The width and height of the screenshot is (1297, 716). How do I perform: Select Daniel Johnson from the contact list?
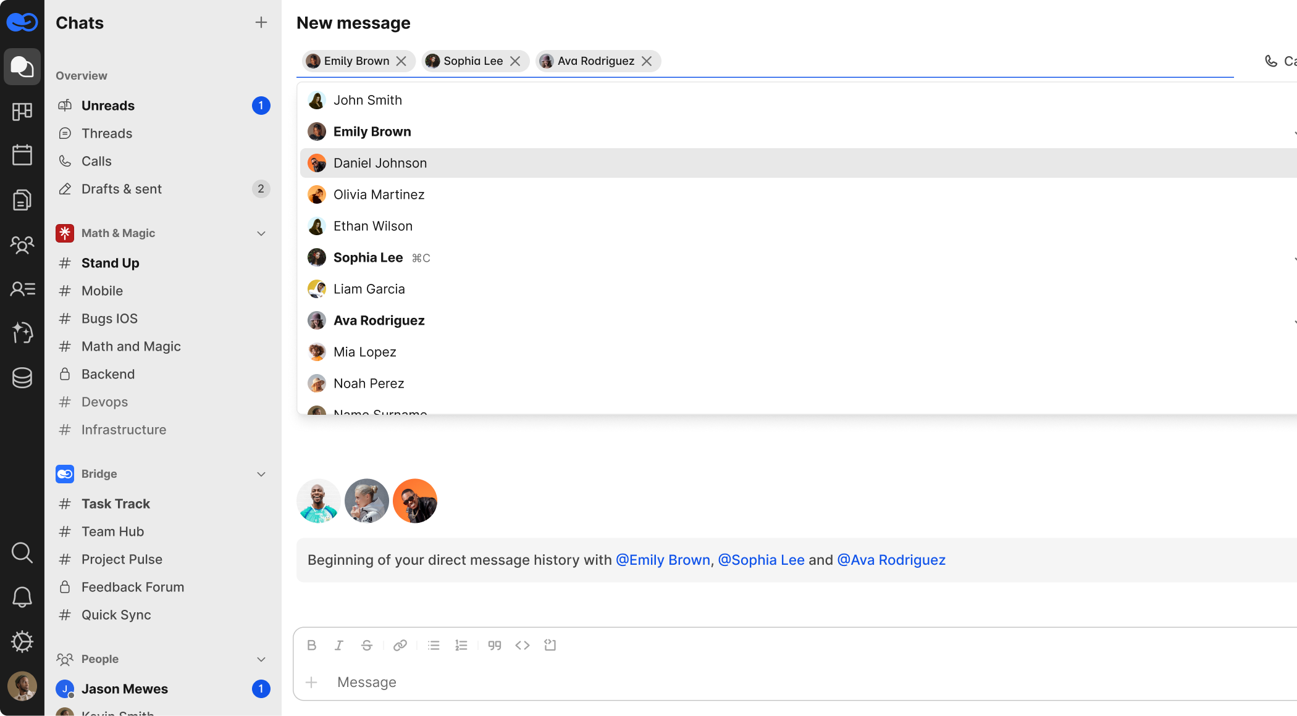(380, 163)
